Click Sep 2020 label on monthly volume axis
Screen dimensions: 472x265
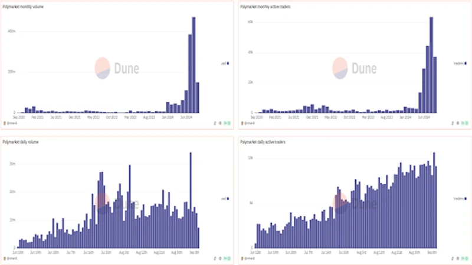coord(19,117)
